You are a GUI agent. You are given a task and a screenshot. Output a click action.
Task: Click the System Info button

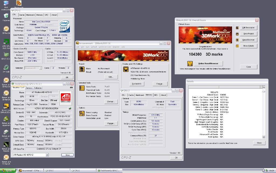click(x=137, y=84)
